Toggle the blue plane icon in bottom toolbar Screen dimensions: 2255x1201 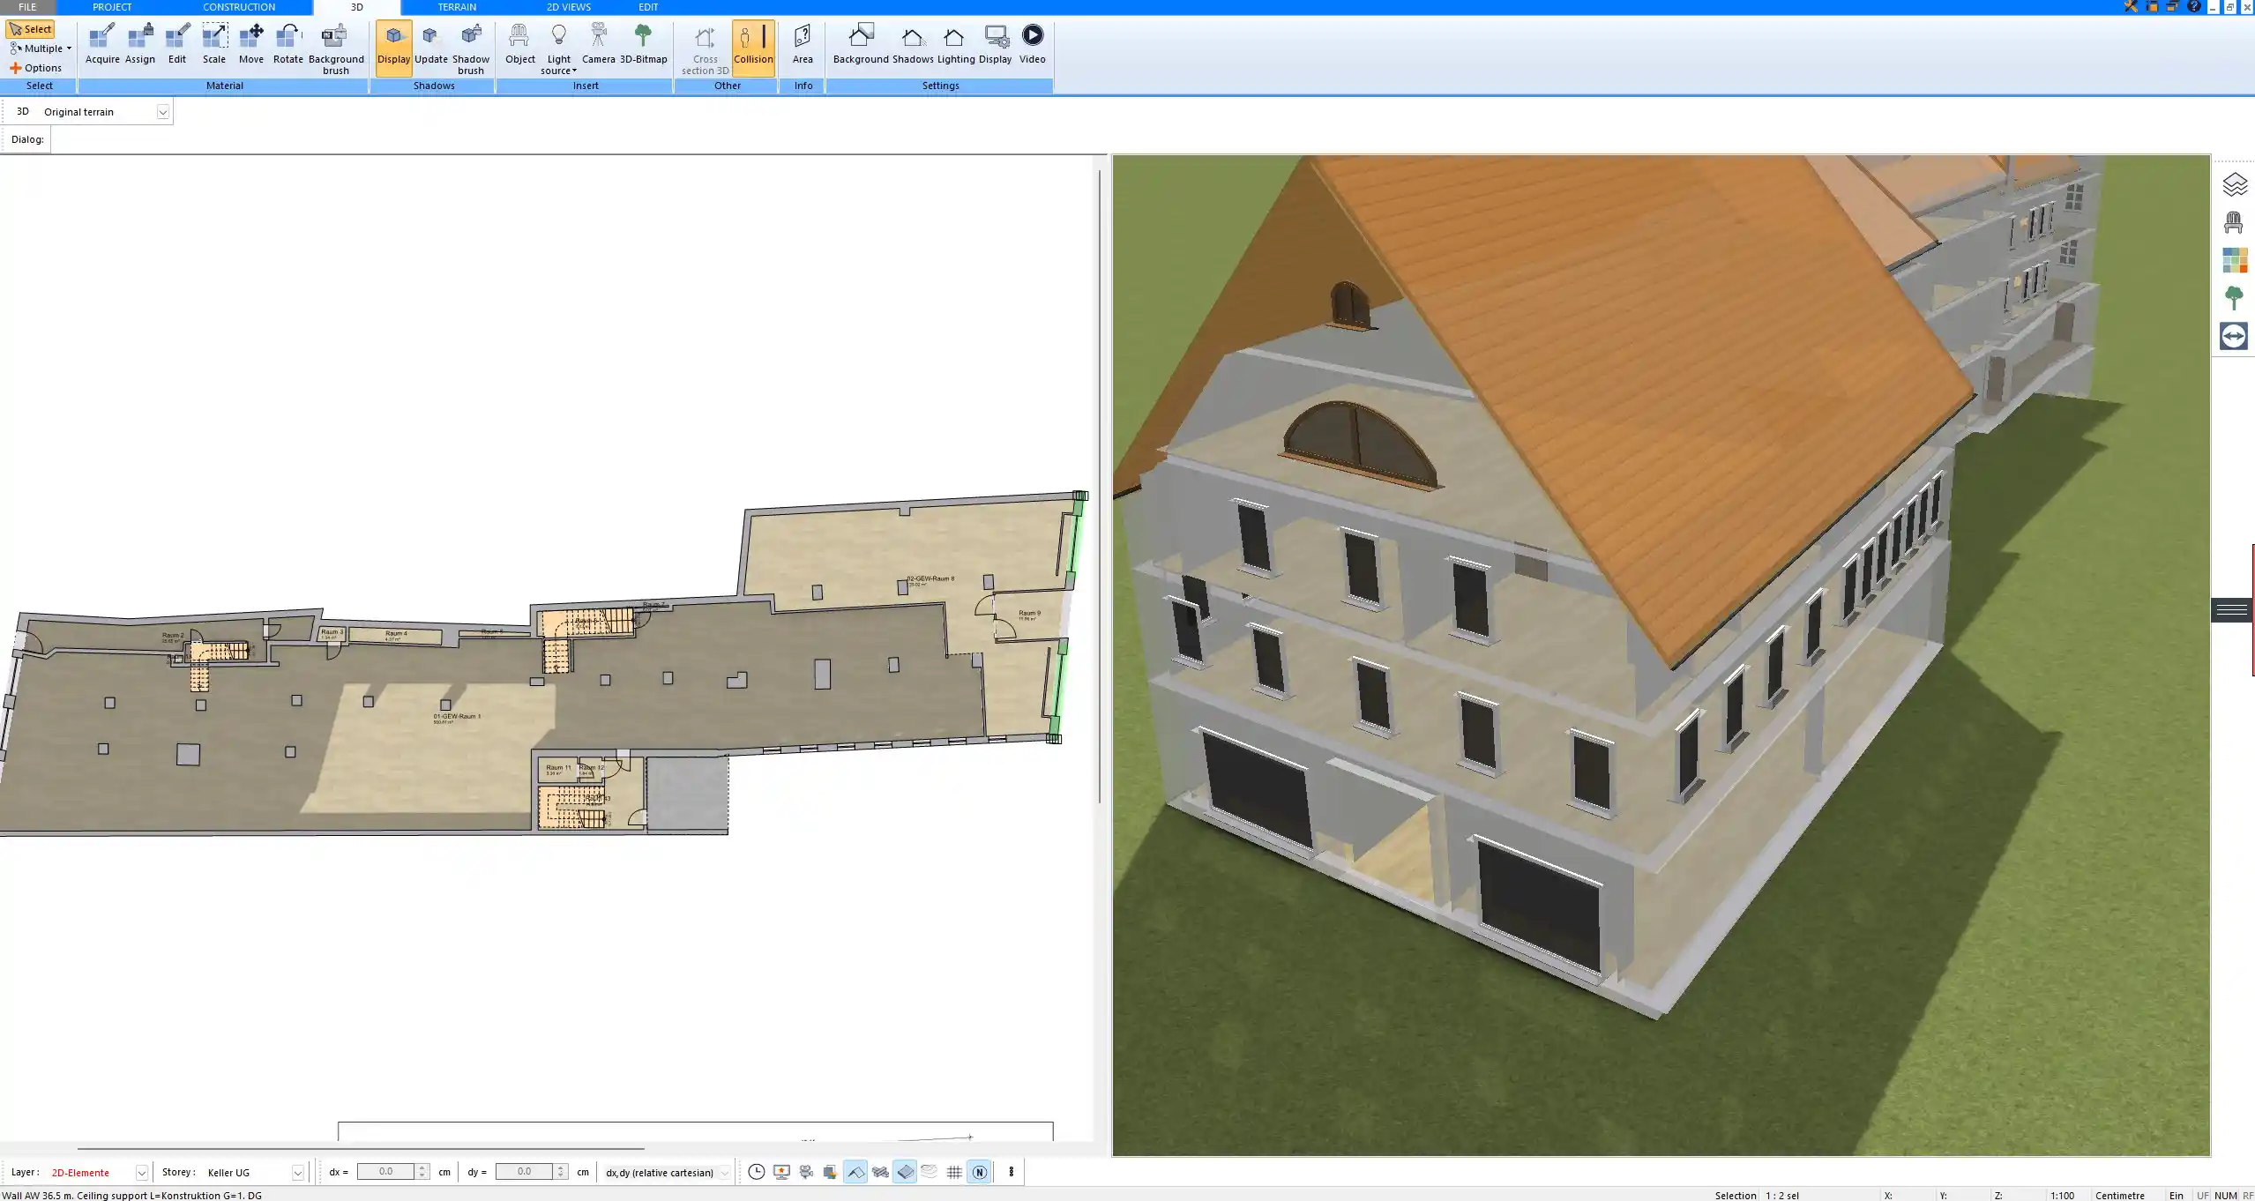pos(905,1172)
